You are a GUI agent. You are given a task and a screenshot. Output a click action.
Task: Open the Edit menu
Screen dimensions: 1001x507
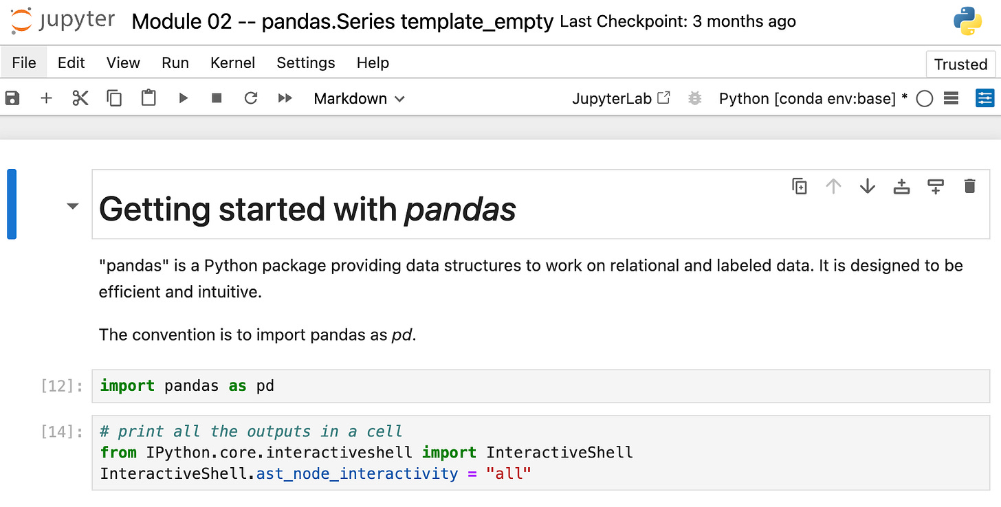(71, 63)
